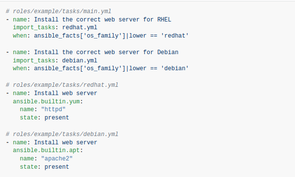This screenshot has width=295, height=177.
Task: Click the second 'when' keyword for Debian
Action: (x=20, y=68)
